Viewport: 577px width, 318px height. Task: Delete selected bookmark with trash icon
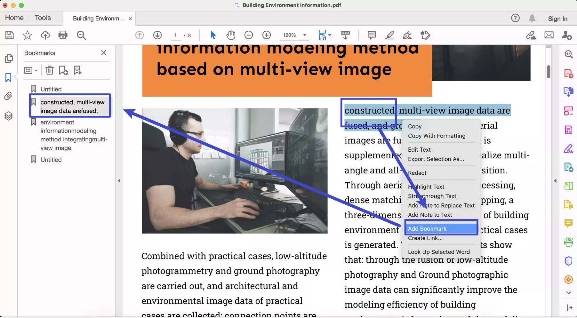[50, 70]
